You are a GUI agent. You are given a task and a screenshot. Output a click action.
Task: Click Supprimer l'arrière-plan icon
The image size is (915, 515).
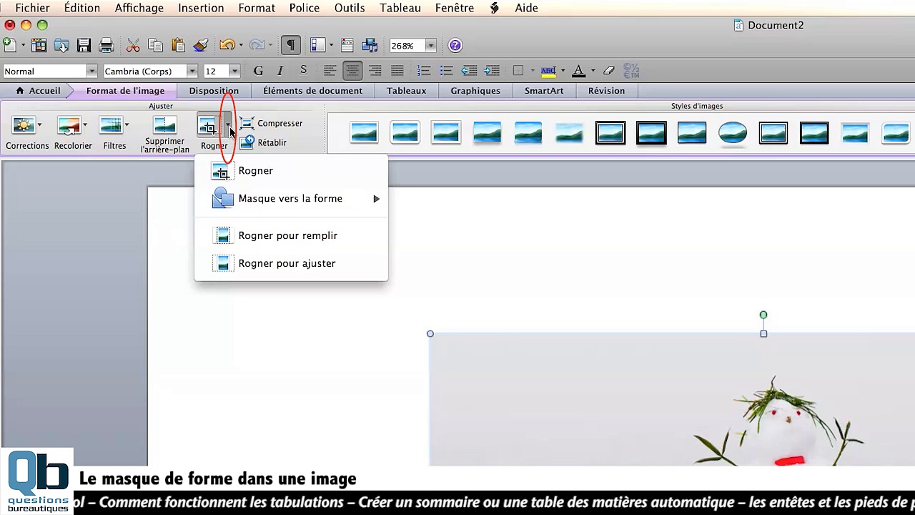pyautogui.click(x=164, y=126)
